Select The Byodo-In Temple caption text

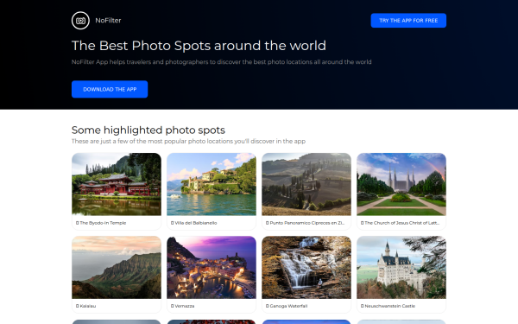pos(103,223)
